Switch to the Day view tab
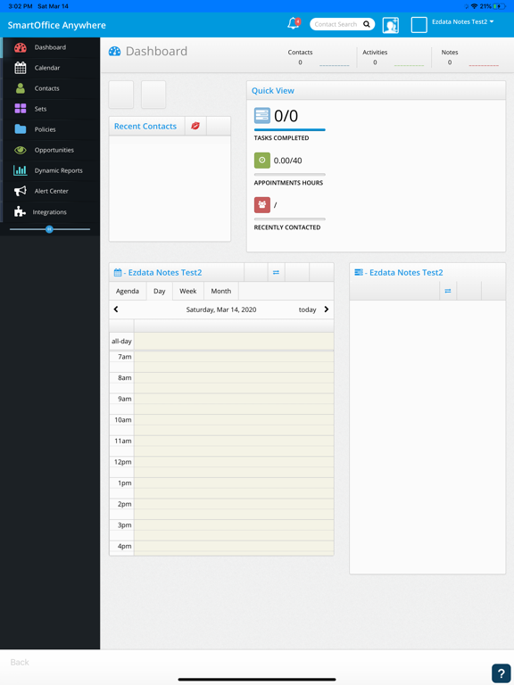 pos(160,291)
